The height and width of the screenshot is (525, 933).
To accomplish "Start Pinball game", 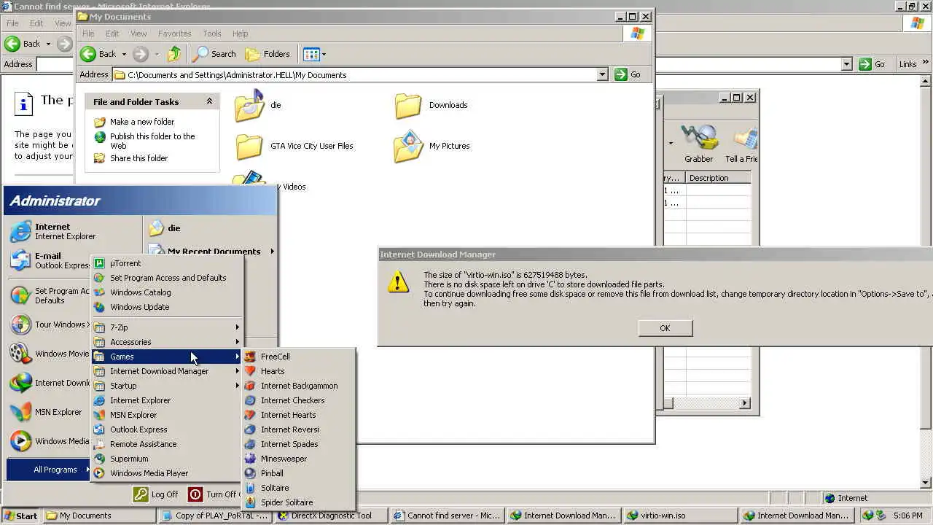I will [299, 473].
